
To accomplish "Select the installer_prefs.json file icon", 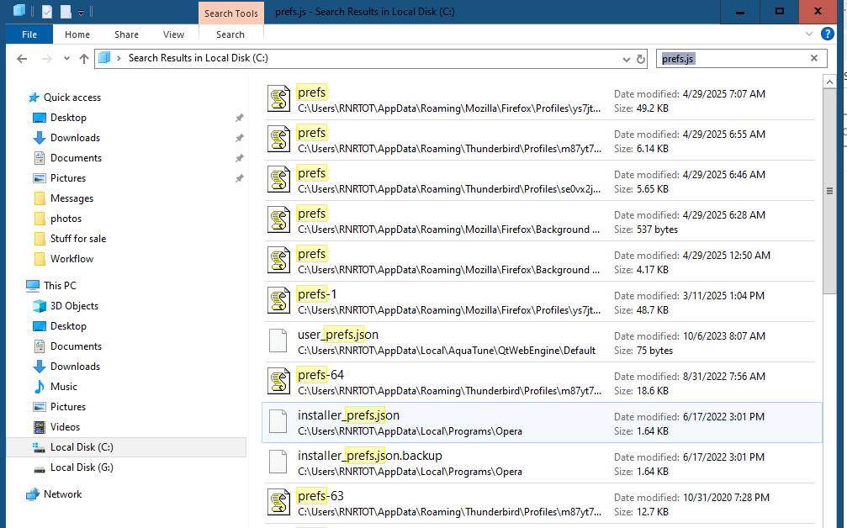I will pyautogui.click(x=278, y=422).
